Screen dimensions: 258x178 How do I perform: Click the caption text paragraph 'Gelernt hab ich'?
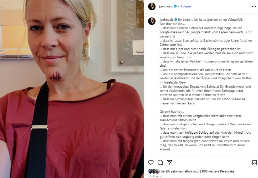[172, 112]
